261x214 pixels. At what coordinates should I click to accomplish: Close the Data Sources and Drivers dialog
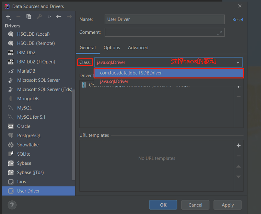coord(240,6)
